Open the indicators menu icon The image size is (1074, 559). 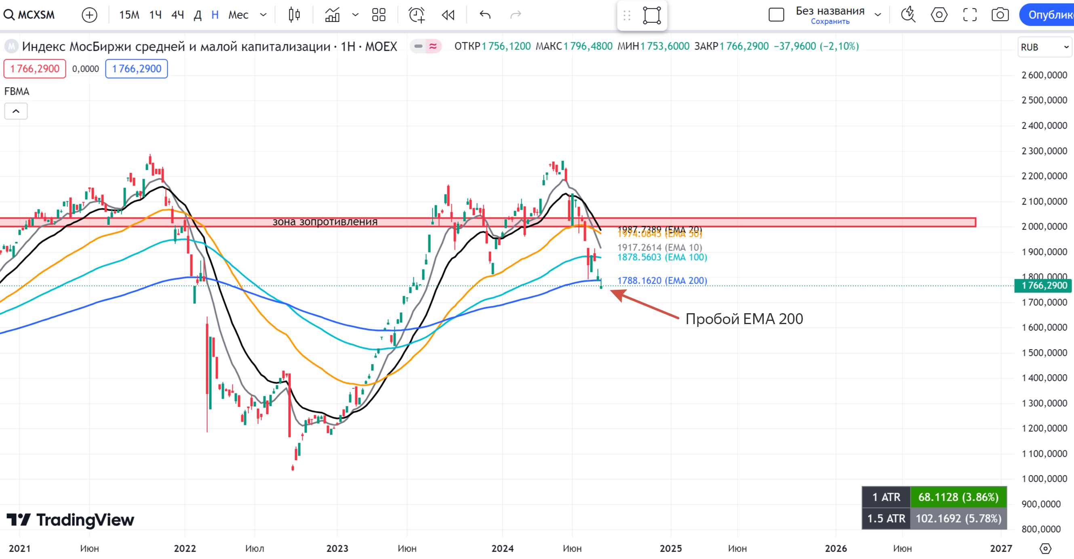tap(332, 15)
